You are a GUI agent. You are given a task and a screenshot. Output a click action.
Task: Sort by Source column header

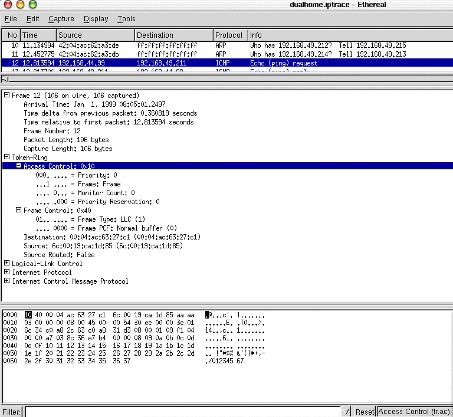coord(96,35)
